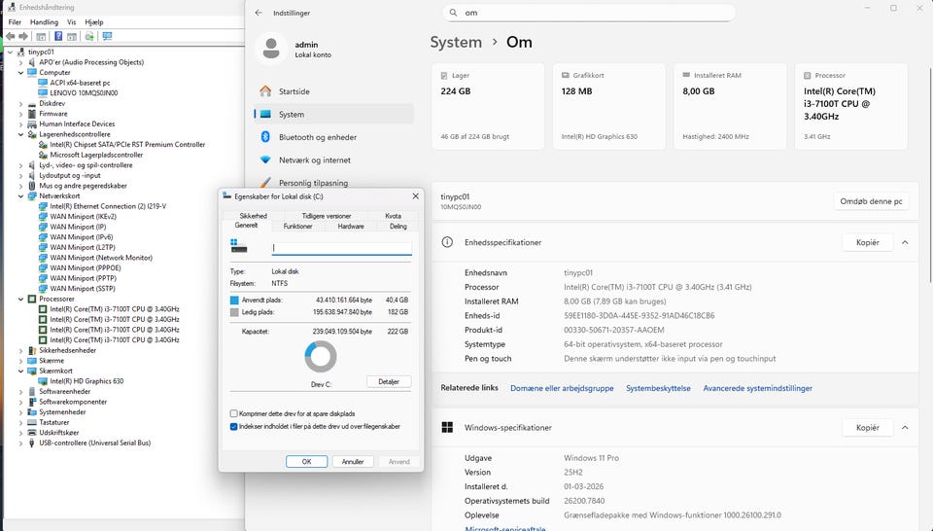Collapse the Netværkskort tree node
Image resolution: width=933 pixels, height=531 pixels.
[21, 195]
